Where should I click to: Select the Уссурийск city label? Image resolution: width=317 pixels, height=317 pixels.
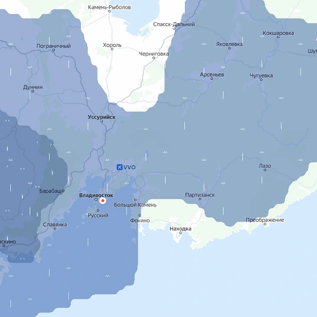(101, 117)
